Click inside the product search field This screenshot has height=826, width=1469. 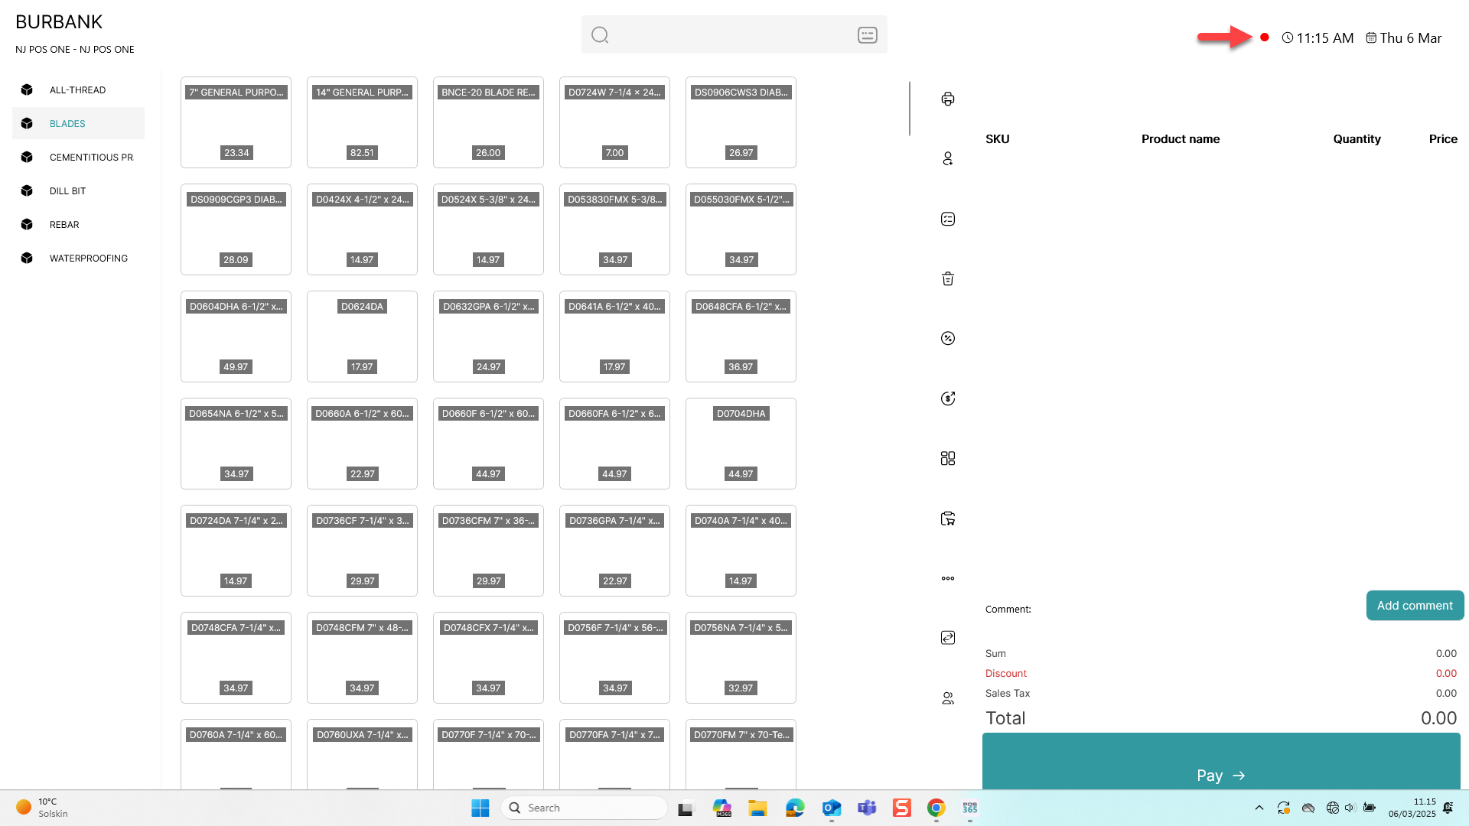click(x=734, y=35)
